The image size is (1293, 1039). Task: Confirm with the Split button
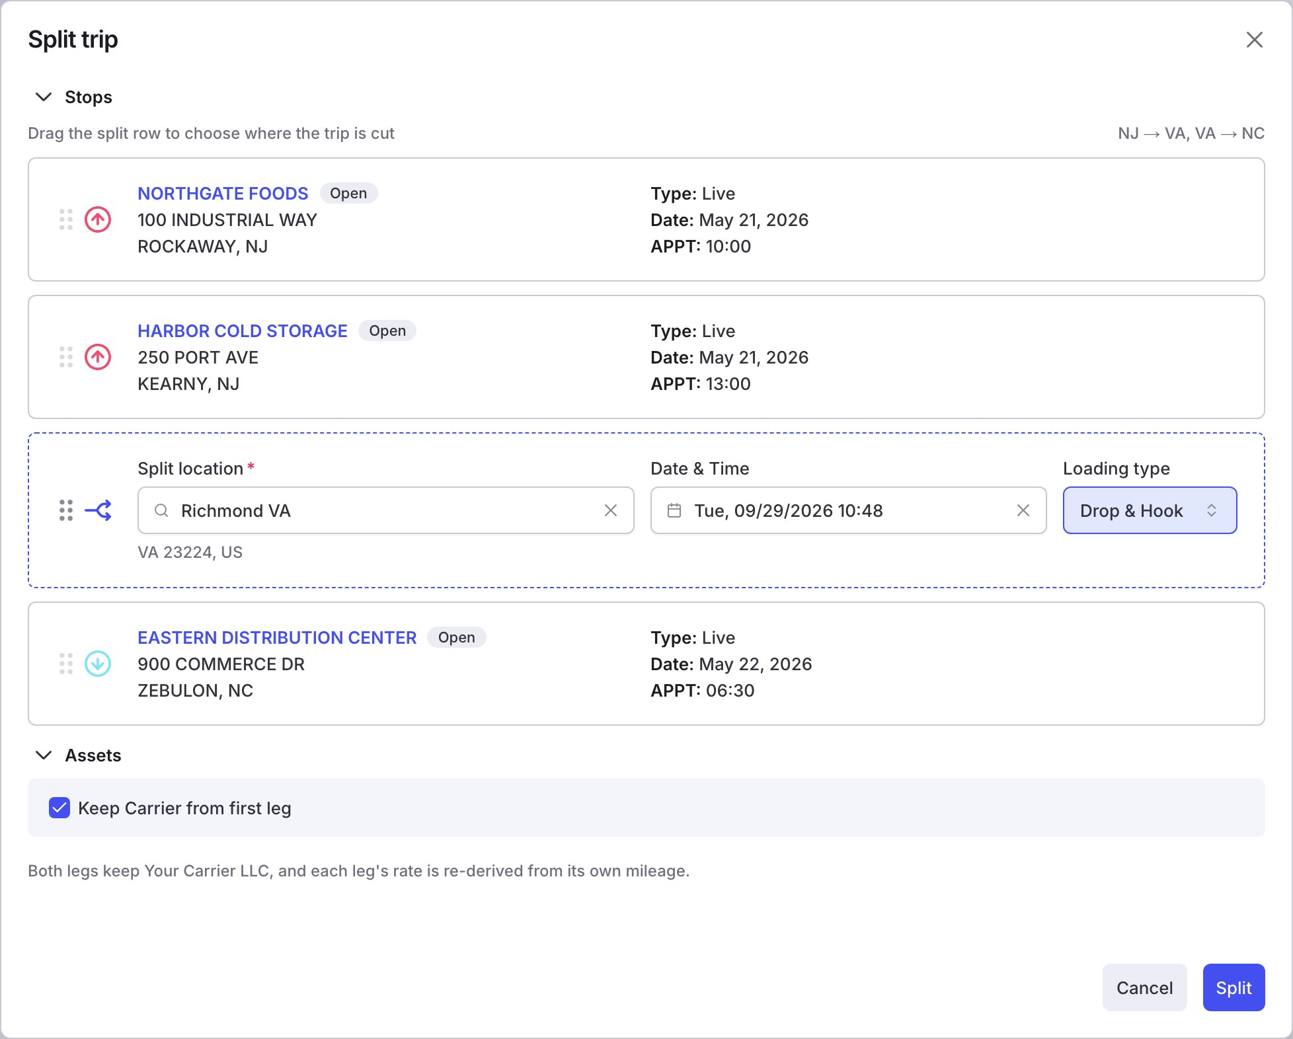point(1234,987)
